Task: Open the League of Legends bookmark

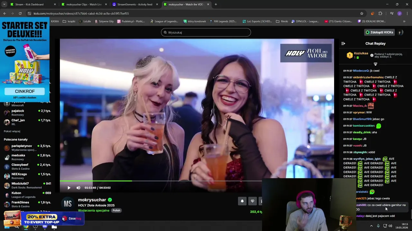Action: (x=164, y=21)
